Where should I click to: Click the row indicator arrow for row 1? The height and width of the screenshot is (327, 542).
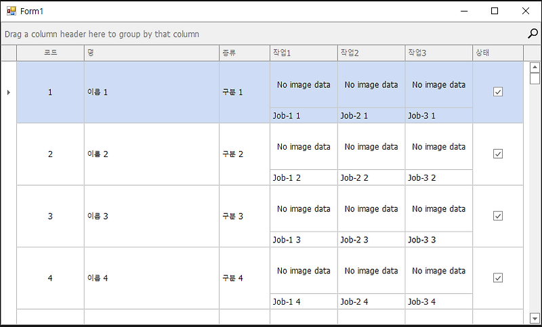coord(9,92)
